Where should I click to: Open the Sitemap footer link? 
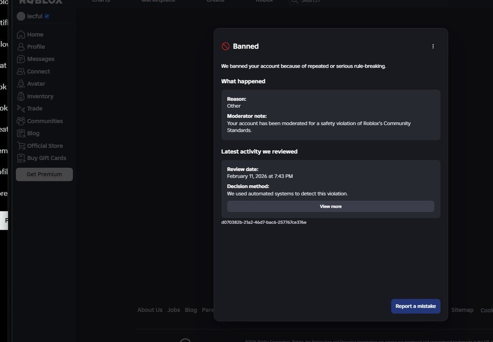(x=462, y=310)
